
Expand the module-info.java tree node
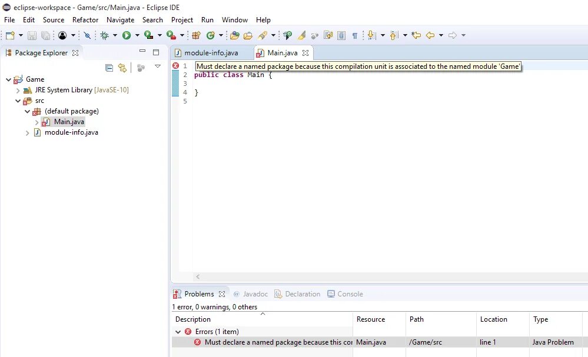point(27,132)
